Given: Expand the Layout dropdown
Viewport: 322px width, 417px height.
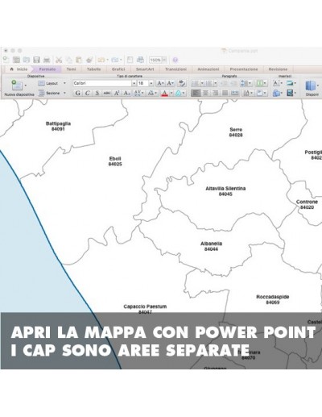Looking at the screenshot, I should point(64,83).
